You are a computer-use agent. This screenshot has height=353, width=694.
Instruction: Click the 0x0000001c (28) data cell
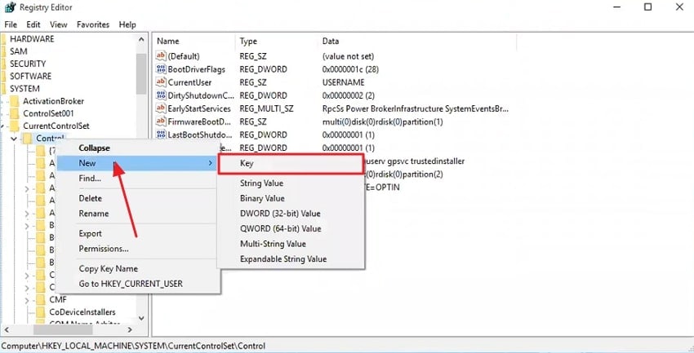coord(350,69)
